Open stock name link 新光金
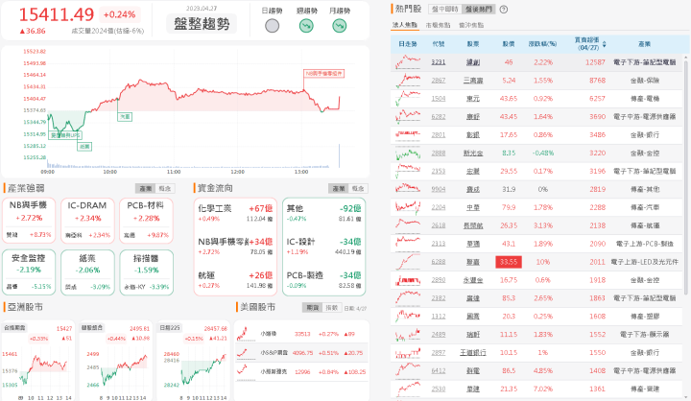The width and height of the screenshot is (691, 401). [473, 153]
